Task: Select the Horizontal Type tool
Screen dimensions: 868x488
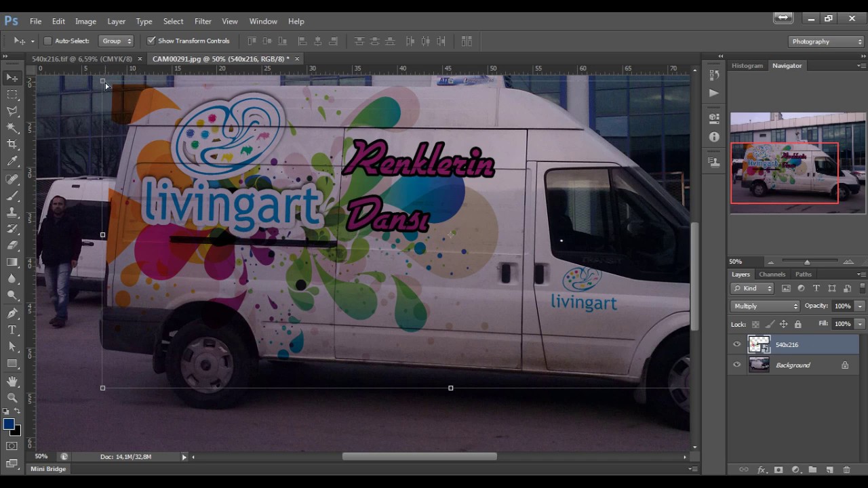Action: [12, 330]
